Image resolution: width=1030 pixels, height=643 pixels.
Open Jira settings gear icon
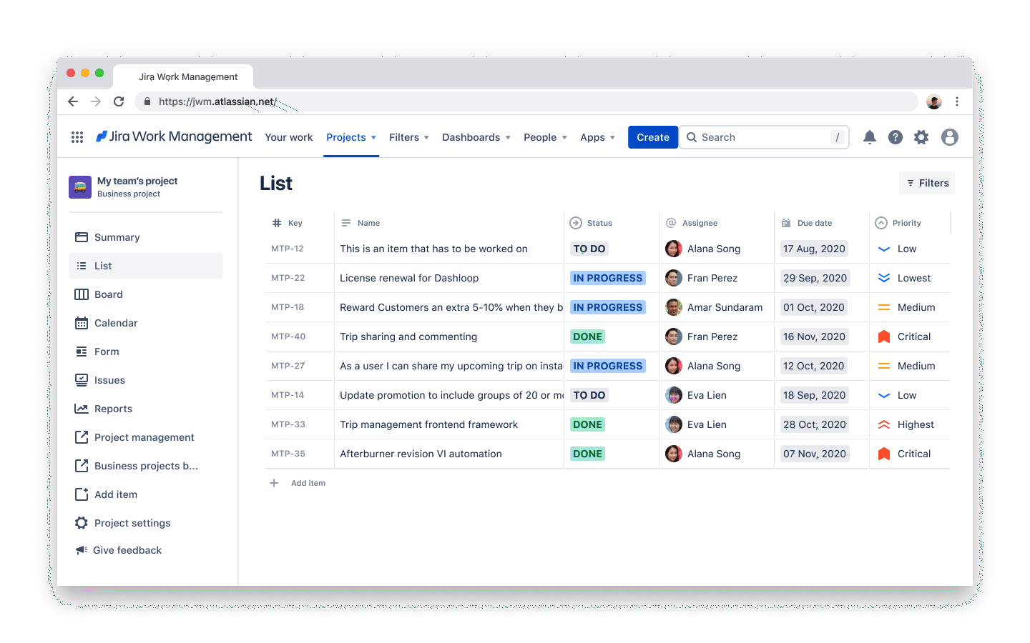point(921,137)
